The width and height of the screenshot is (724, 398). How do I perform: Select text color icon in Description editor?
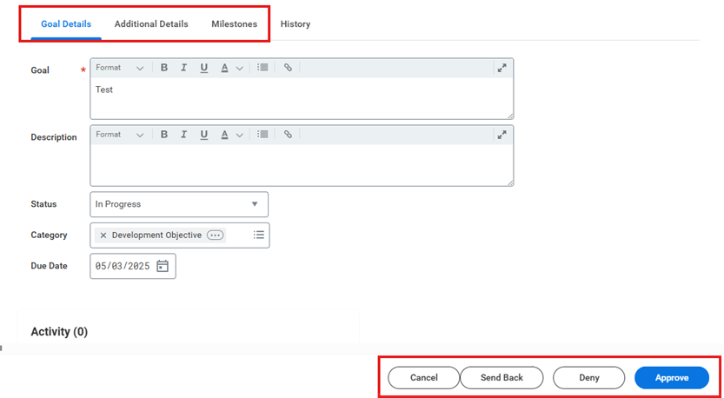tap(225, 135)
